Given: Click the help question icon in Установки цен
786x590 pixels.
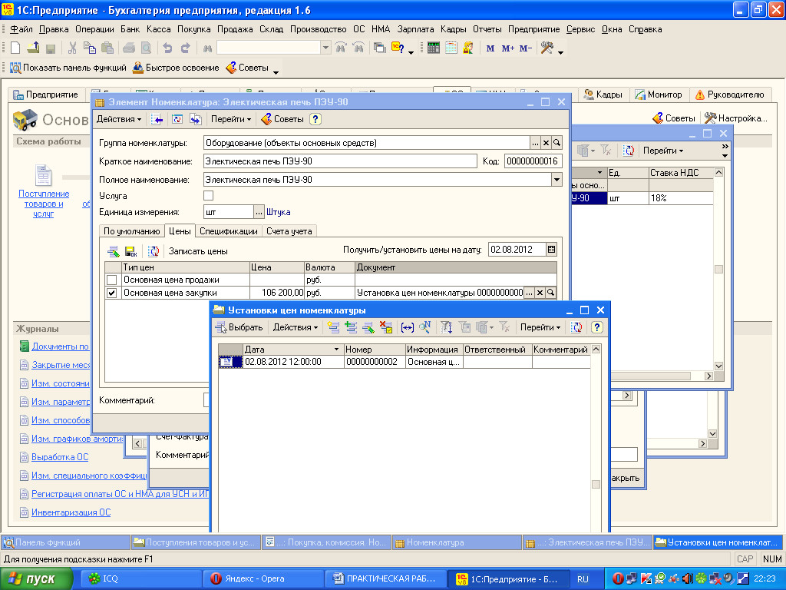Looking at the screenshot, I should (596, 327).
